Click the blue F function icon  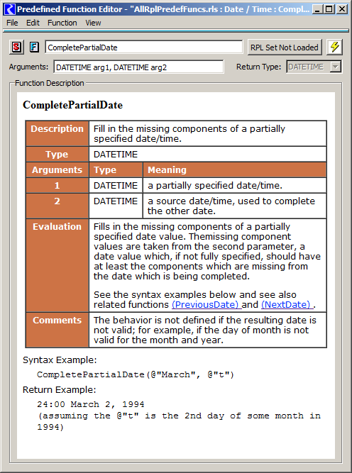34,47
